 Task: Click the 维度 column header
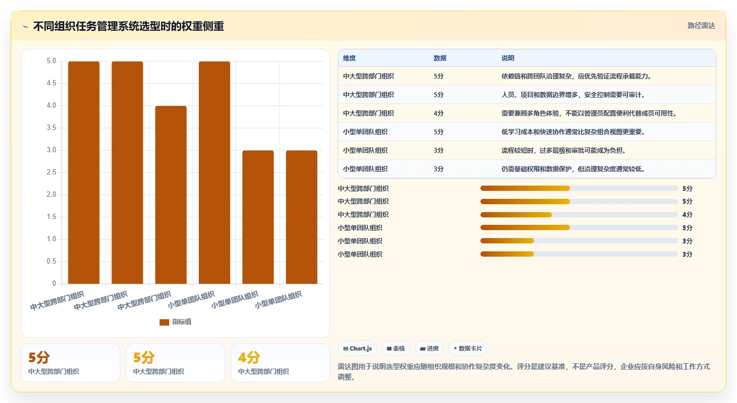pyautogui.click(x=349, y=58)
